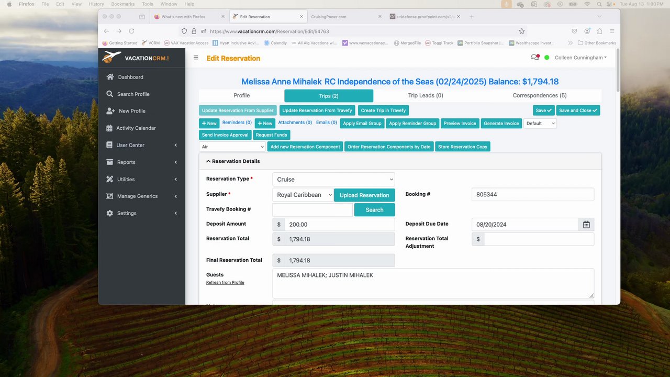Open the Firefox account icon
670x377 pixels.
587,31
